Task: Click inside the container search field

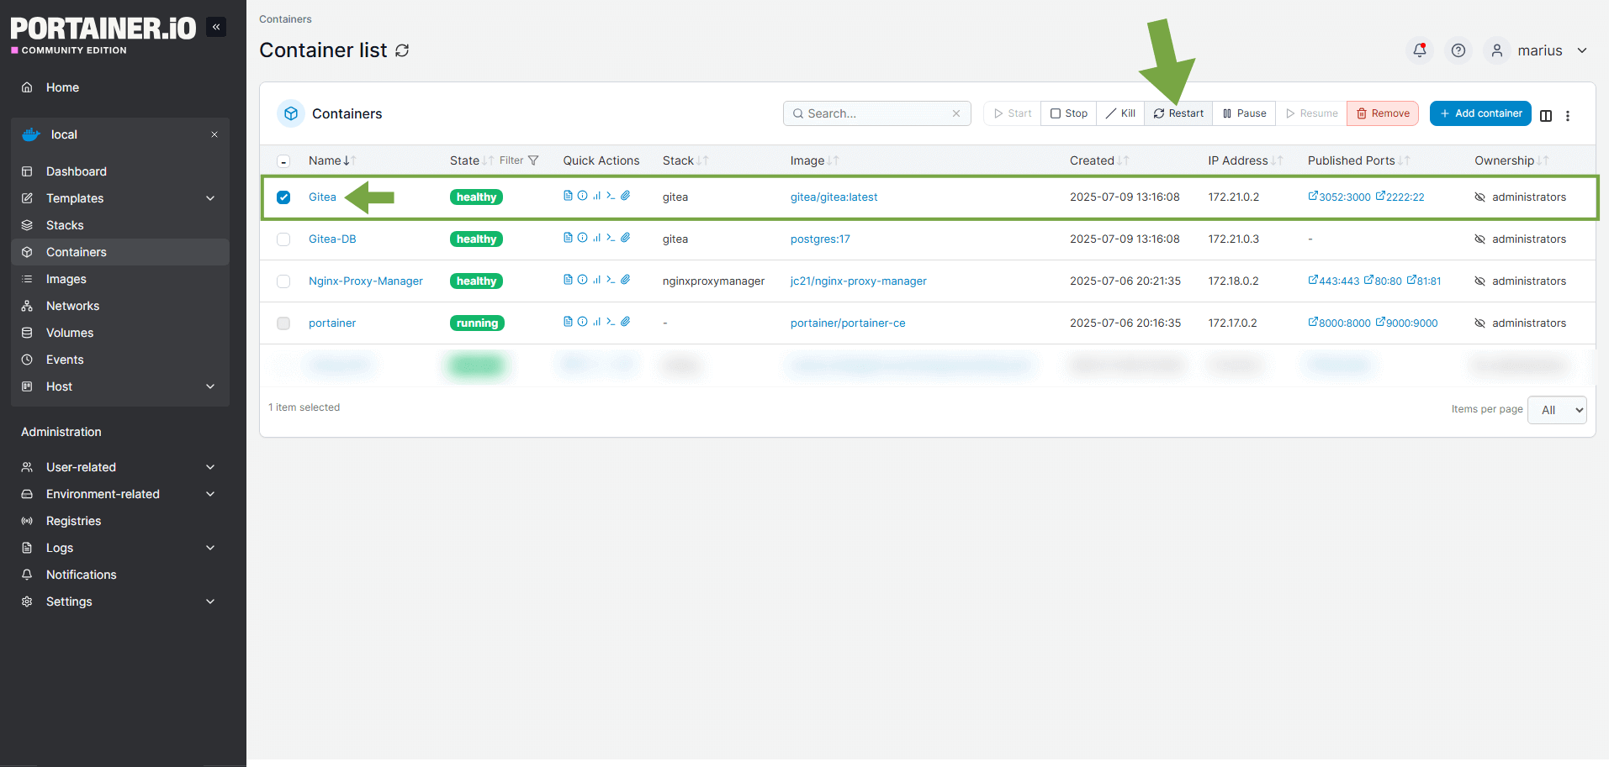Action: tap(875, 113)
